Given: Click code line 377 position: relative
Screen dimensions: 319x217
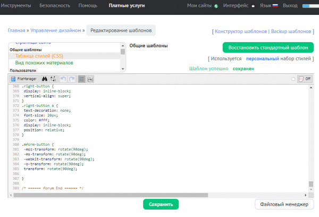Looking at the screenshot, I should tap(44, 130).
